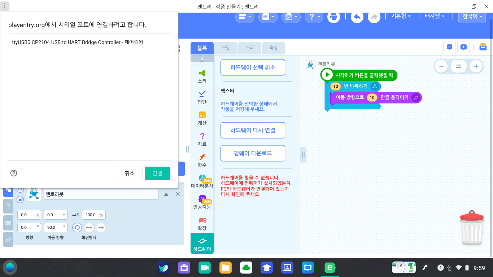The height and width of the screenshot is (277, 493).
Task: Select the 인공지능 block category
Action: 202,202
